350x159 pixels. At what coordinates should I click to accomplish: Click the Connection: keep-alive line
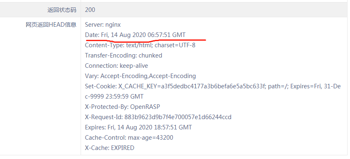(116, 66)
